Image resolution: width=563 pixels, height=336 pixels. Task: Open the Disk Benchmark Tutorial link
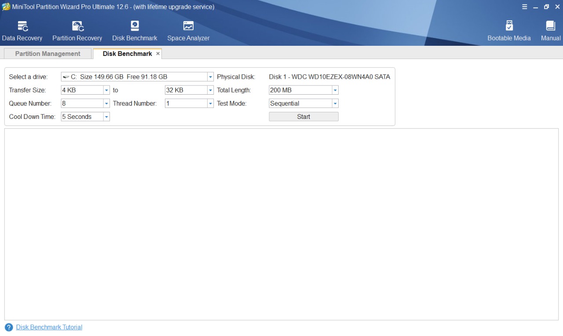[49, 327]
